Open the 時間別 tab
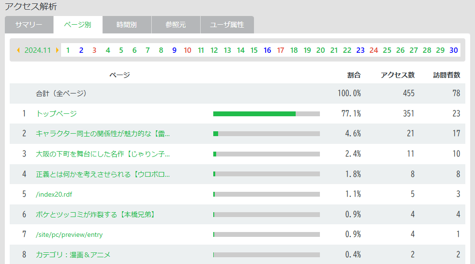 click(x=127, y=25)
